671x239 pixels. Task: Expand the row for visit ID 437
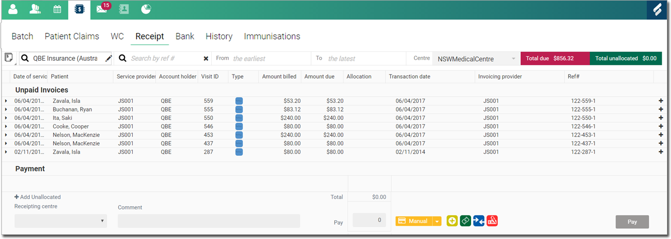(6, 143)
